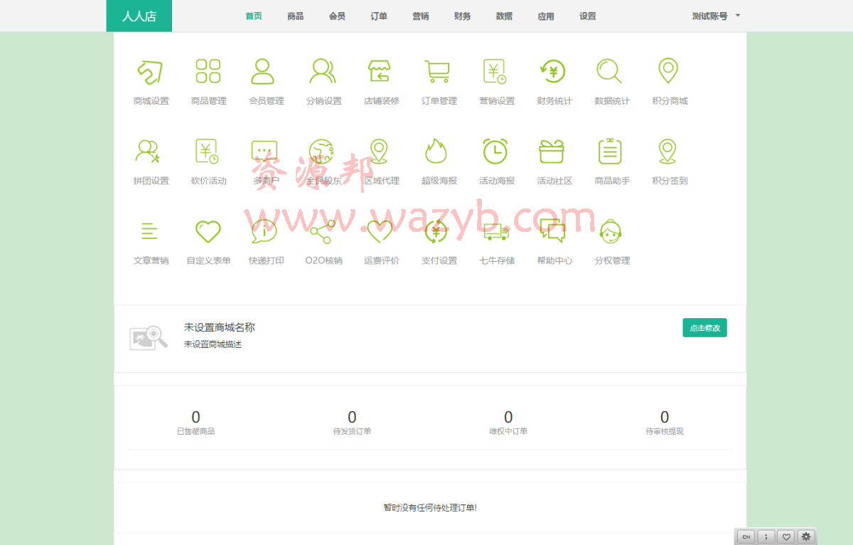Click the 未设置商城描述 description text
This screenshot has height=545, width=853.
pos(213,344)
